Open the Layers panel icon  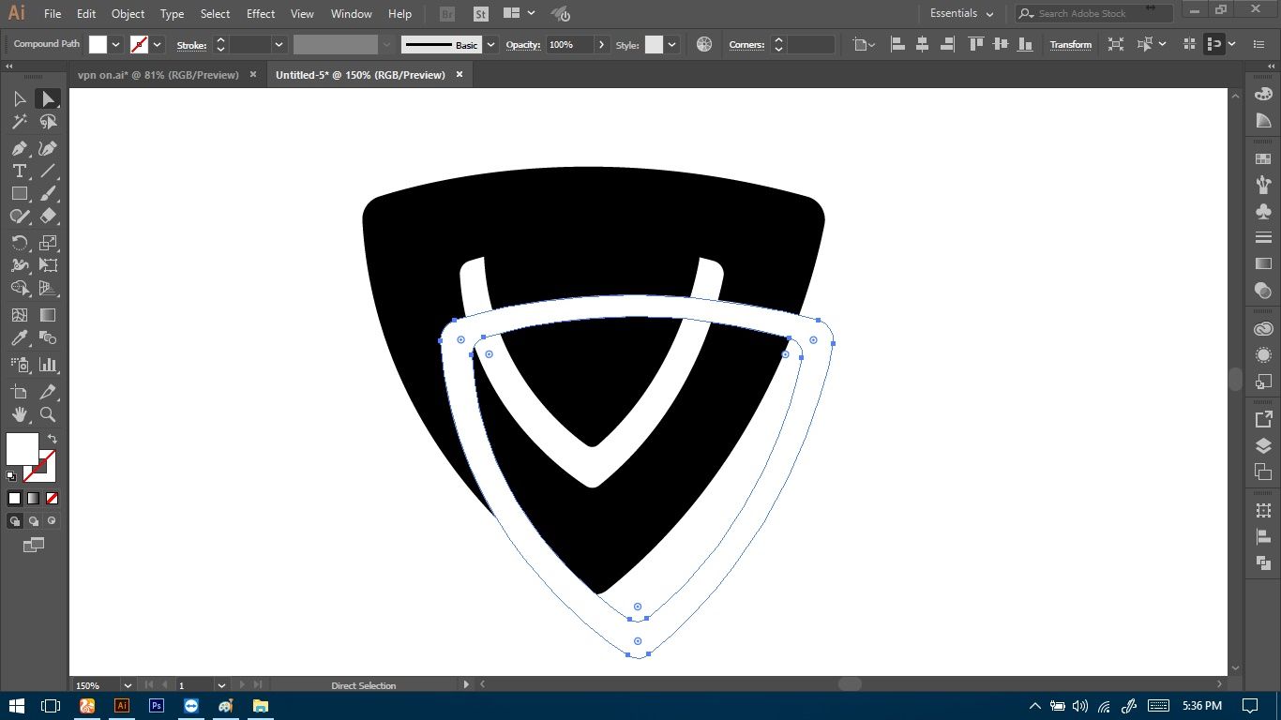1263,446
